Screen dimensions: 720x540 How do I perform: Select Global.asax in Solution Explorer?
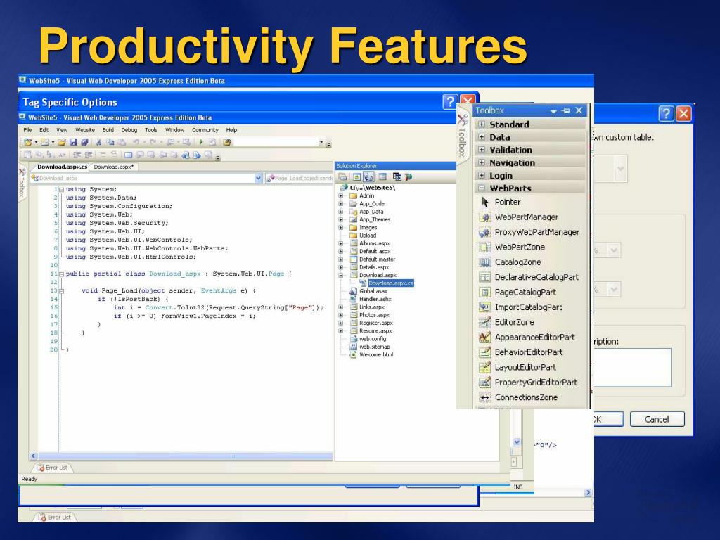click(x=373, y=291)
